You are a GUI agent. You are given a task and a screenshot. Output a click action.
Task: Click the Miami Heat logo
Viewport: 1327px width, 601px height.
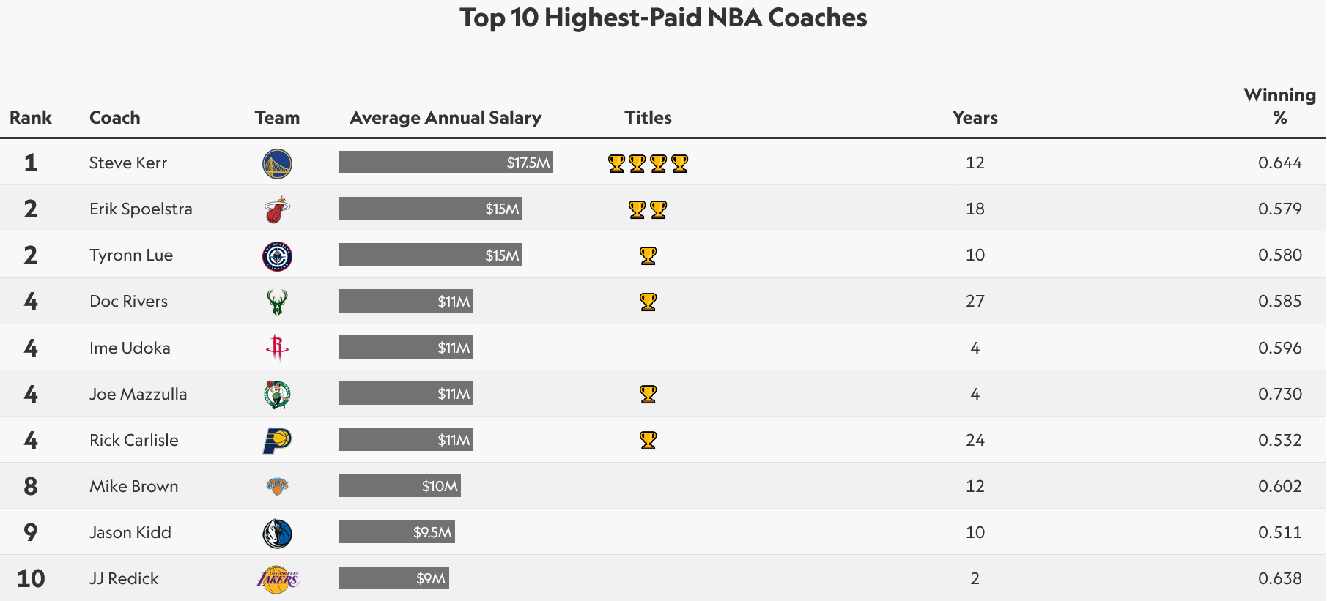(x=277, y=210)
